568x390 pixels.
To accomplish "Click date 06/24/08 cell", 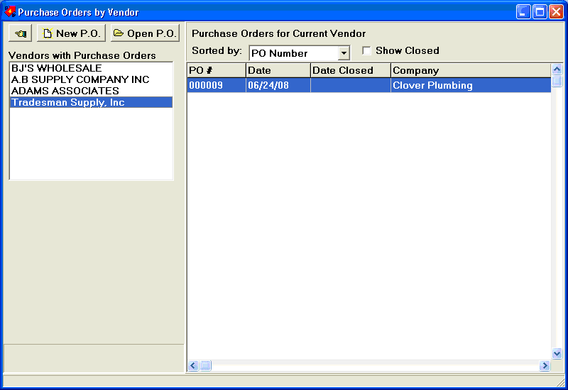I will [278, 85].
